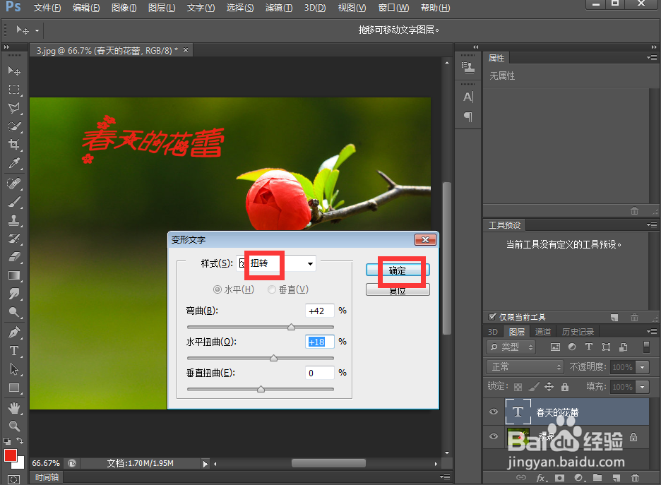The image size is (661, 485).
Task: Click the red foreground color swatch
Action: [x=10, y=455]
